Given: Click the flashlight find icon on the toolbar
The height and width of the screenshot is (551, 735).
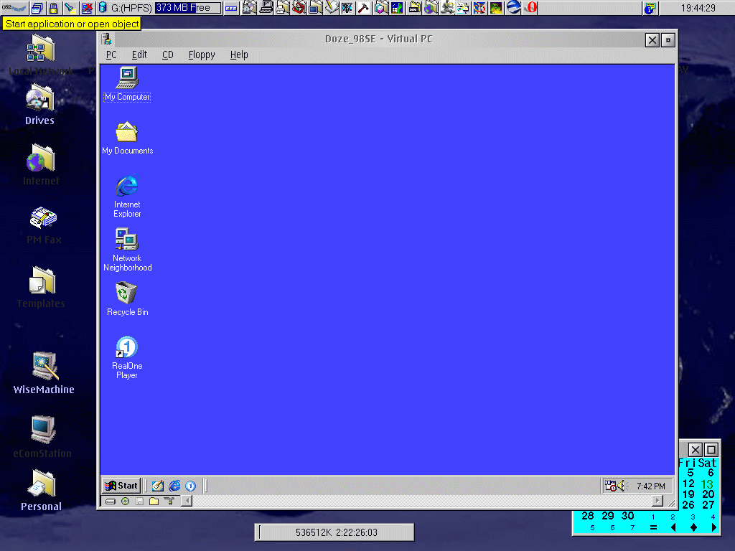Looking at the screenshot, I should pyautogui.click(x=70, y=8).
